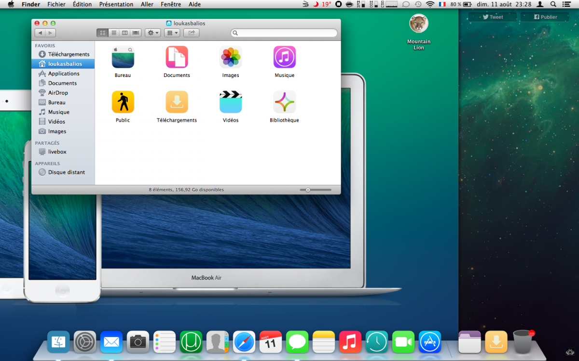
Task: Go forward with the Finder forward arrow
Action: click(x=51, y=33)
